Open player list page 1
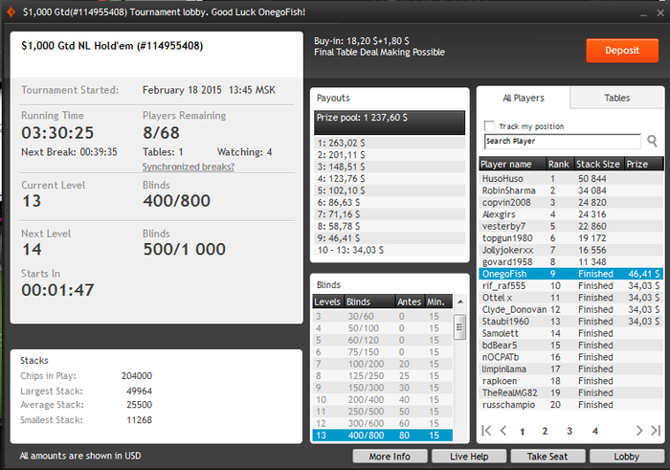 coord(522,432)
